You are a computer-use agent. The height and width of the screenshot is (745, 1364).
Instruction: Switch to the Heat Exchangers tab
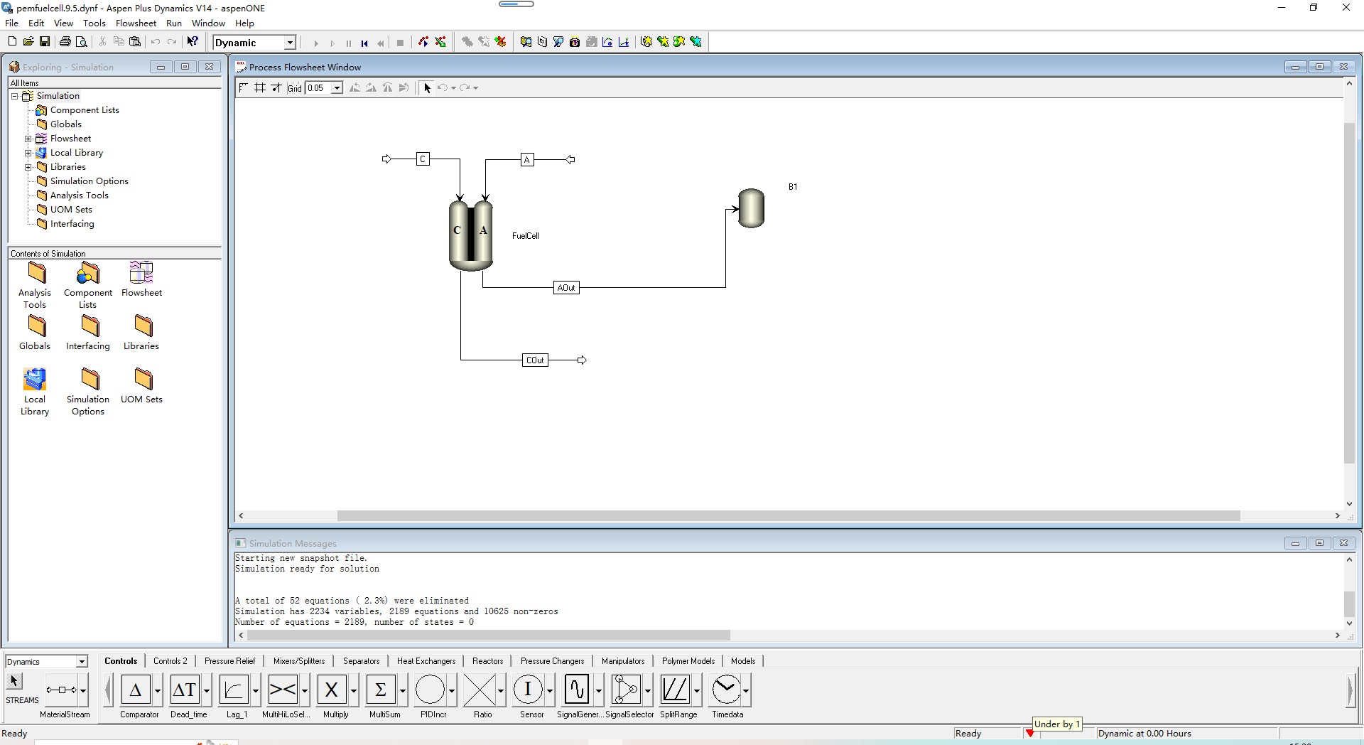(x=426, y=661)
